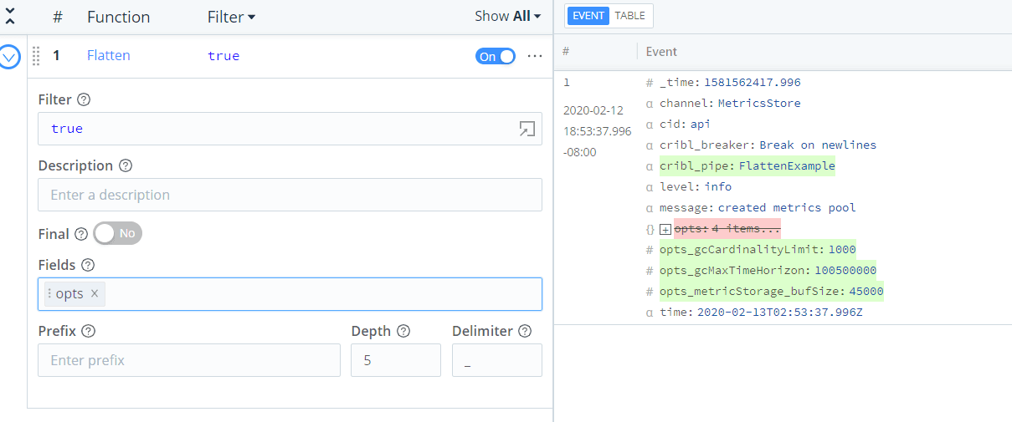Open the Flatten function options ellipsis menu
The height and width of the screenshot is (422, 1012).
click(x=534, y=56)
